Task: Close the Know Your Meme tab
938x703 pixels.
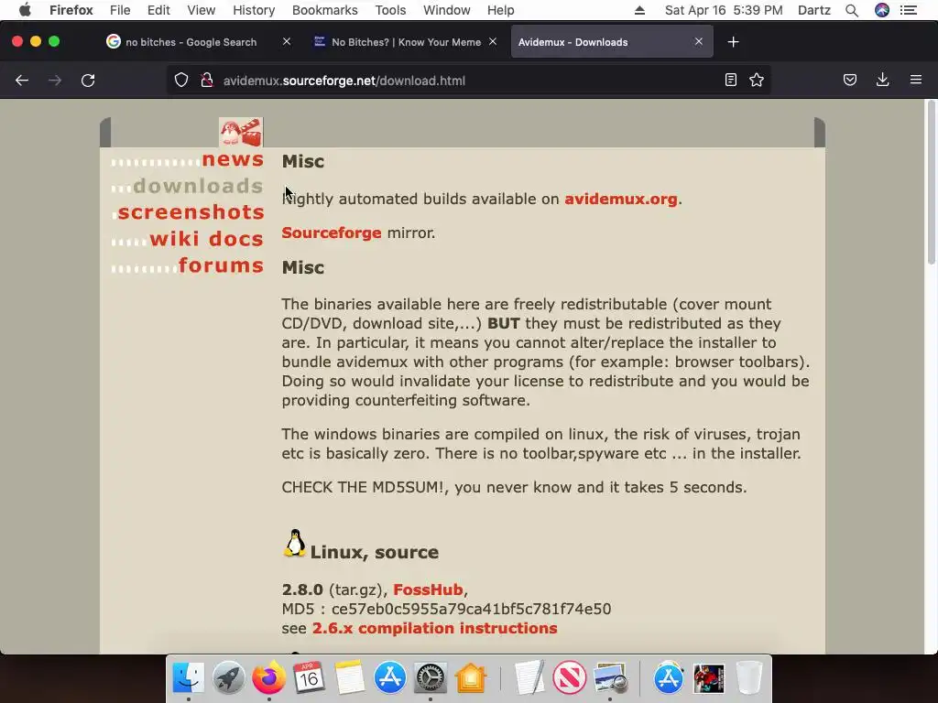Action: point(493,42)
